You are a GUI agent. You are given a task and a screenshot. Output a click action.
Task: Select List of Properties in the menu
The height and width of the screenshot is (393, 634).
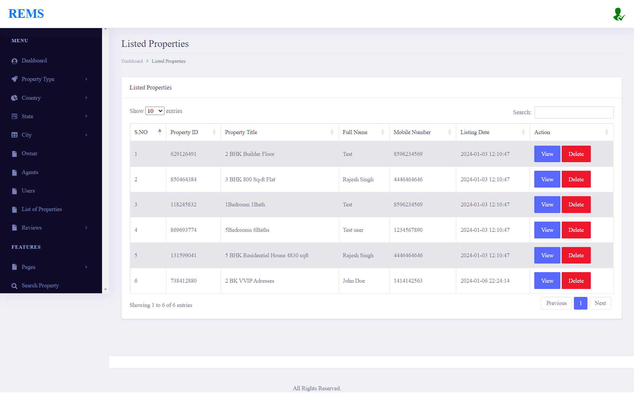pyautogui.click(x=41, y=209)
